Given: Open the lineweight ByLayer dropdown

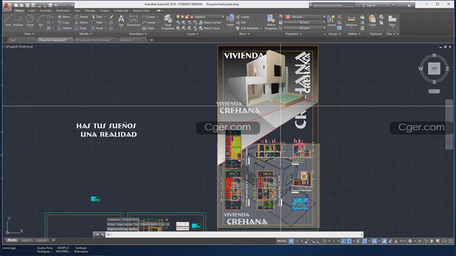Looking at the screenshot, I should [305, 22].
